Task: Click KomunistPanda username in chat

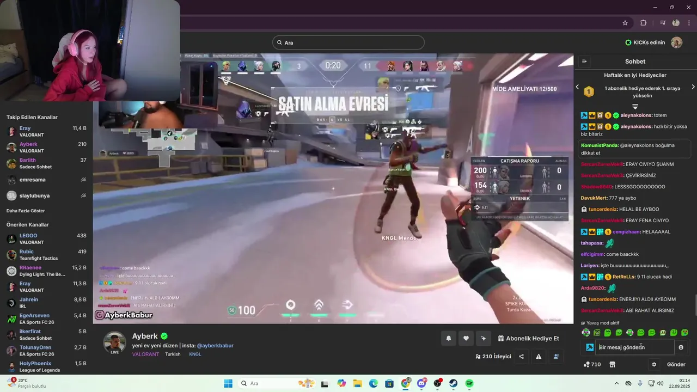Action: (600, 145)
